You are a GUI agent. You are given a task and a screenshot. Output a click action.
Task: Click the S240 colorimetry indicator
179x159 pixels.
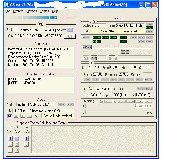[149, 41]
